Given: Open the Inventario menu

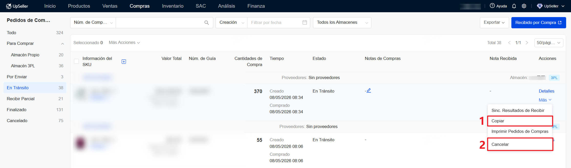Looking at the screenshot, I should tap(173, 6).
